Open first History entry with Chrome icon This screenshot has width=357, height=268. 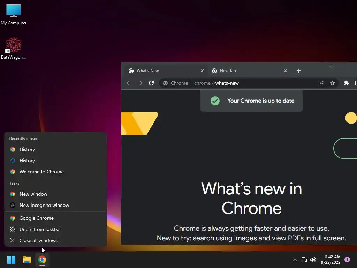pos(55,149)
